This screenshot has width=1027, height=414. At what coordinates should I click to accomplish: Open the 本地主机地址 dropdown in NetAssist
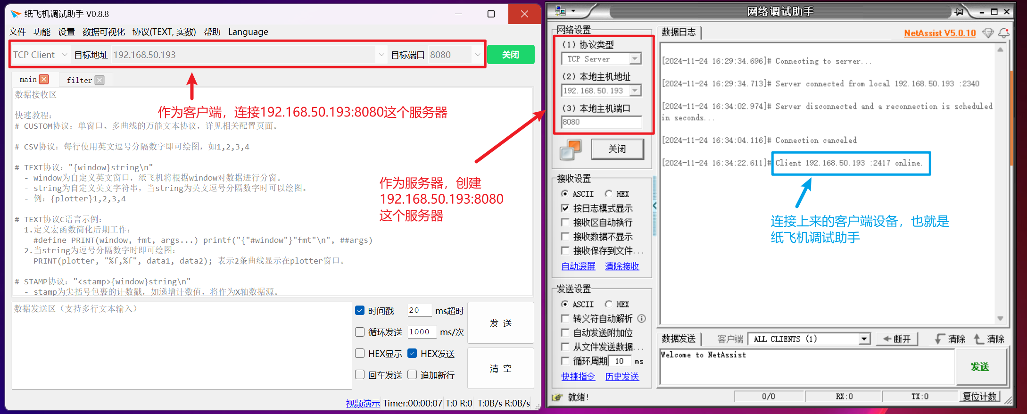point(635,91)
